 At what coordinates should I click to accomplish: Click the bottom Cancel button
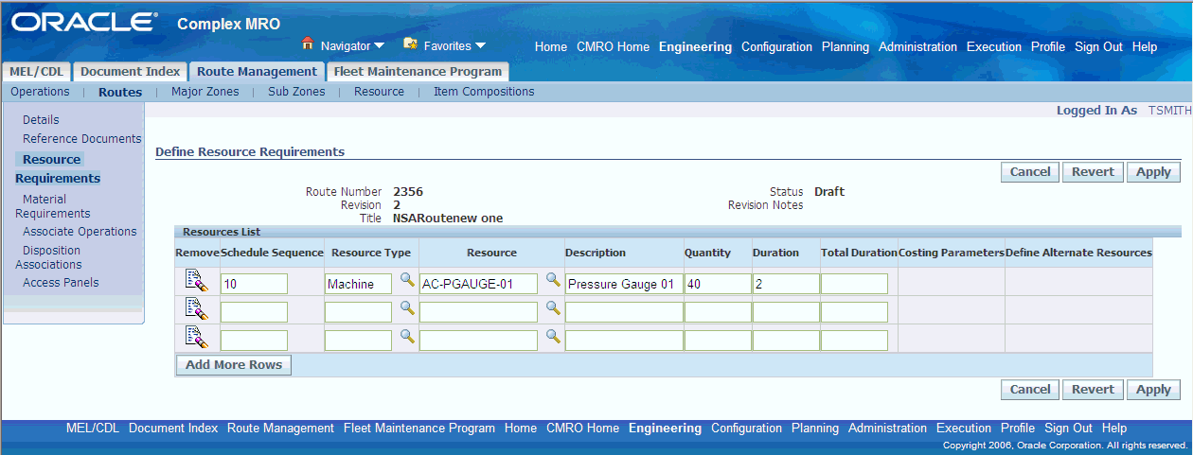1030,390
